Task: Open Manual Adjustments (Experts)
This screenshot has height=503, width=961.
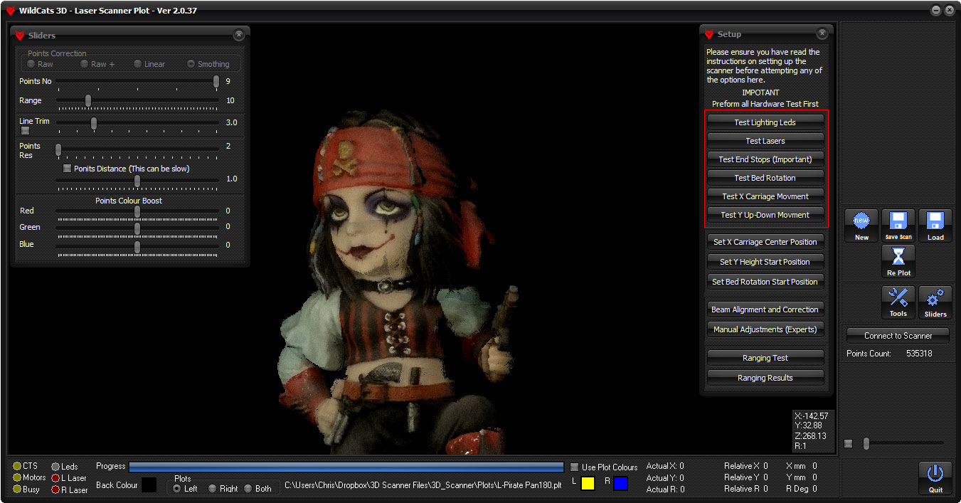Action: (765, 329)
